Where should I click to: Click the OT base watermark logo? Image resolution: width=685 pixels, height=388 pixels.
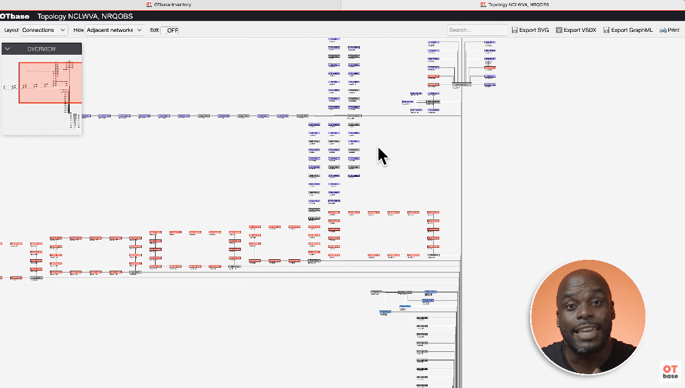point(669,371)
